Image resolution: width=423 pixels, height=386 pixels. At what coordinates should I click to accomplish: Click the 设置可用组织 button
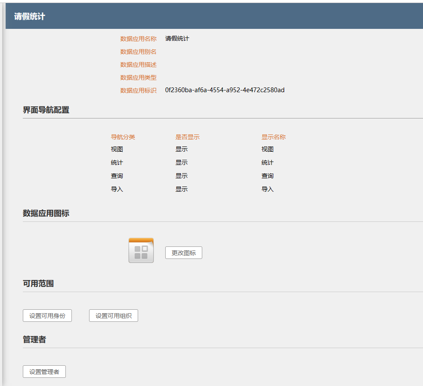coord(114,316)
